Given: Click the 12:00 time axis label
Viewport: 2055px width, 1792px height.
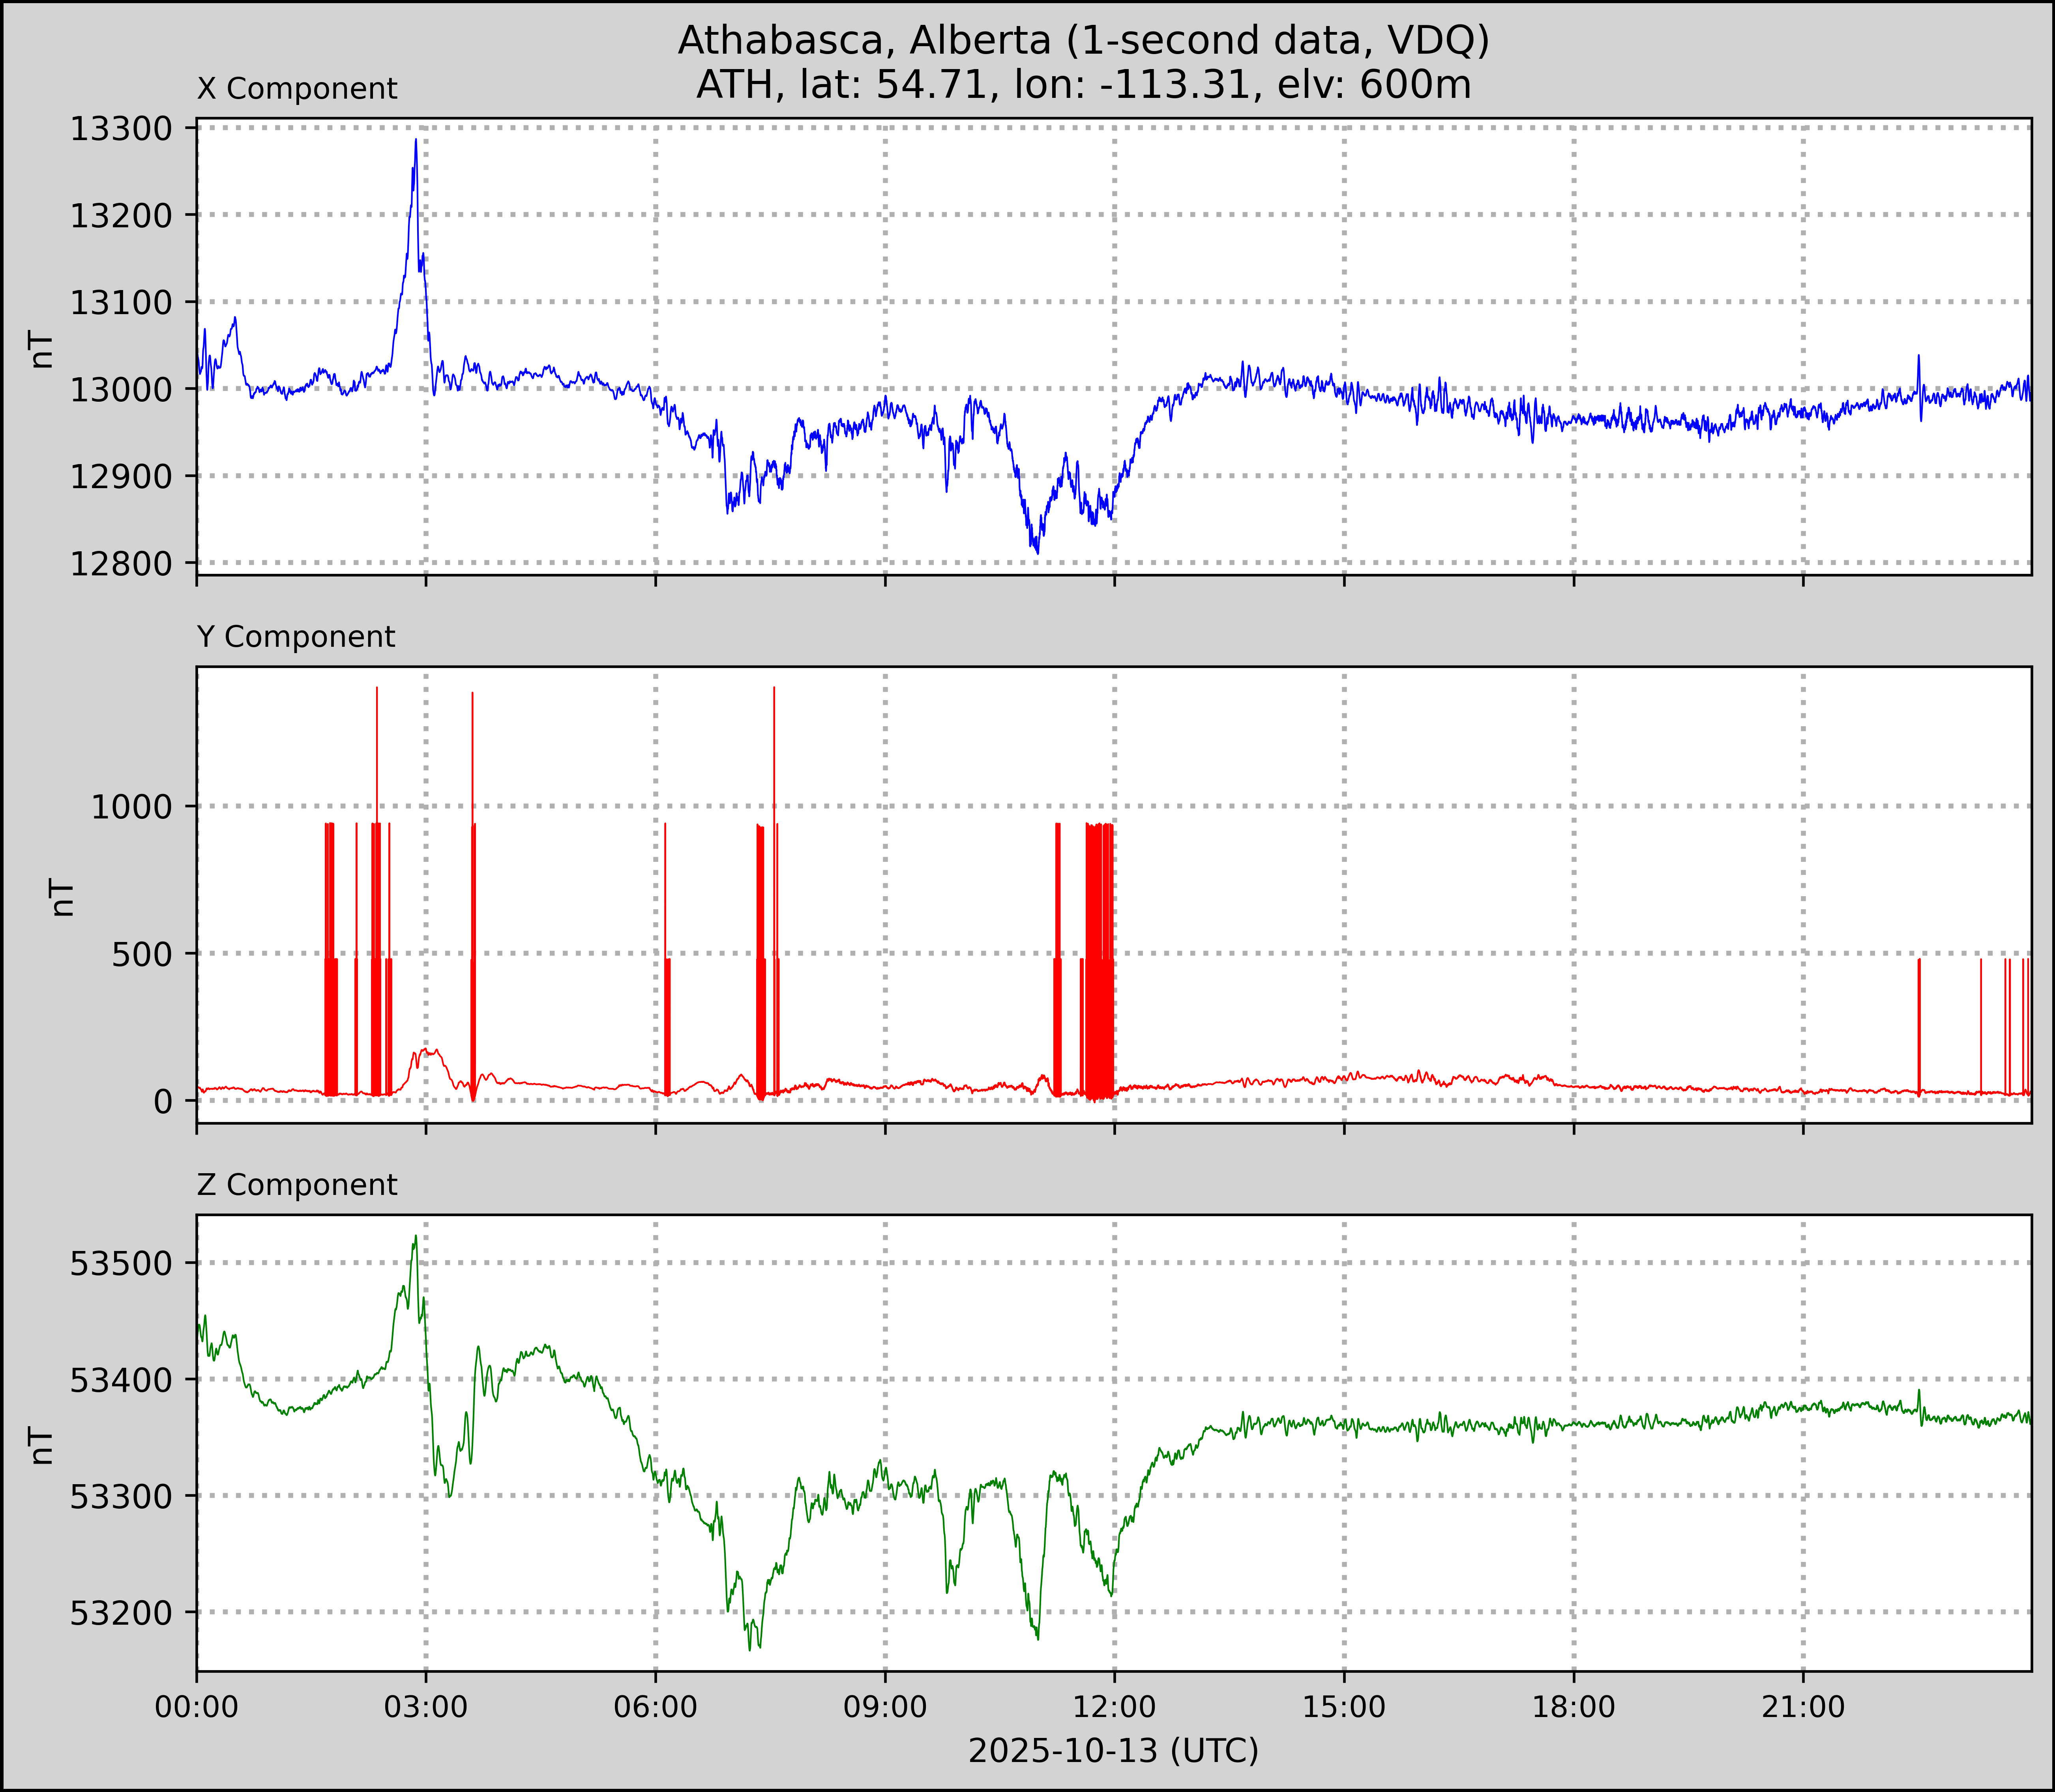Looking at the screenshot, I should pyautogui.click(x=1114, y=1707).
